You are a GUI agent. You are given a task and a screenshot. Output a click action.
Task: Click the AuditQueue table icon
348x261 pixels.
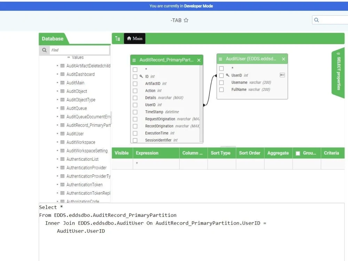click(63, 108)
